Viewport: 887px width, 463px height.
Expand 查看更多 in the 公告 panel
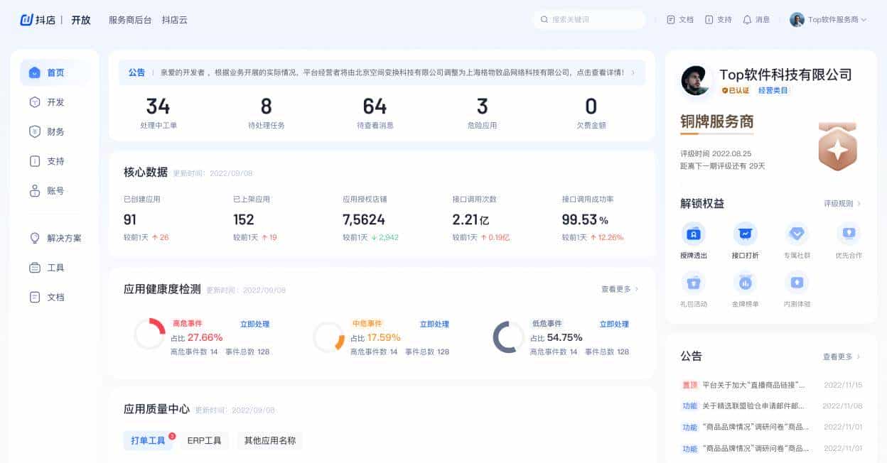pos(839,356)
